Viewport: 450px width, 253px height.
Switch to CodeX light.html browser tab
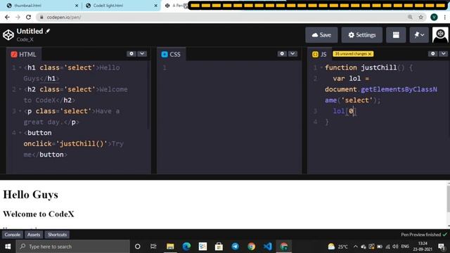point(121,6)
